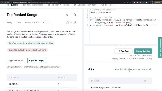This screenshot has height=91, width=162.
Task: Click the Easy difficulty label
Action: coord(19,22)
